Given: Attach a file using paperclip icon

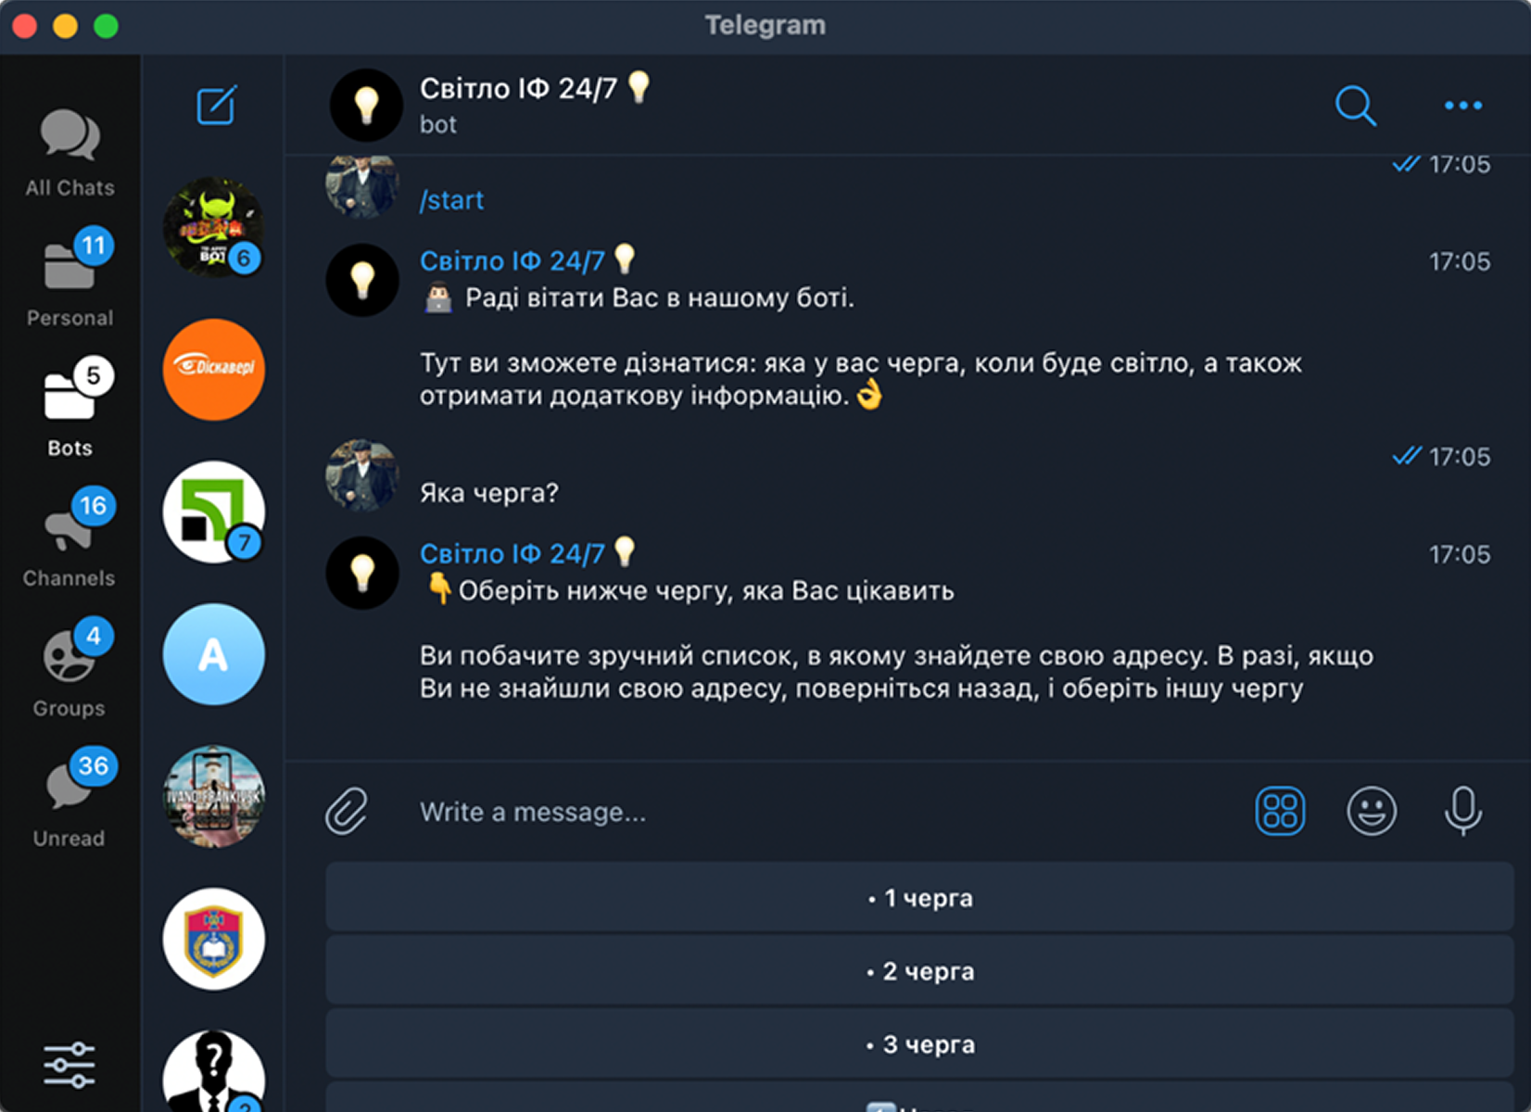Looking at the screenshot, I should [x=347, y=811].
